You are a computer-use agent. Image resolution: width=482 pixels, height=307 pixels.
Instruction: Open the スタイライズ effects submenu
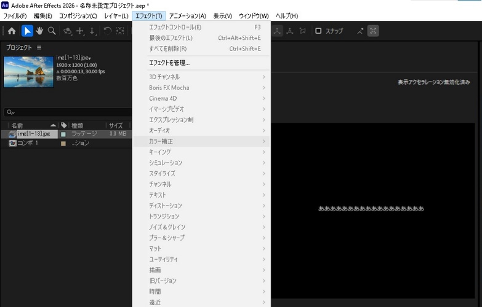pos(201,174)
